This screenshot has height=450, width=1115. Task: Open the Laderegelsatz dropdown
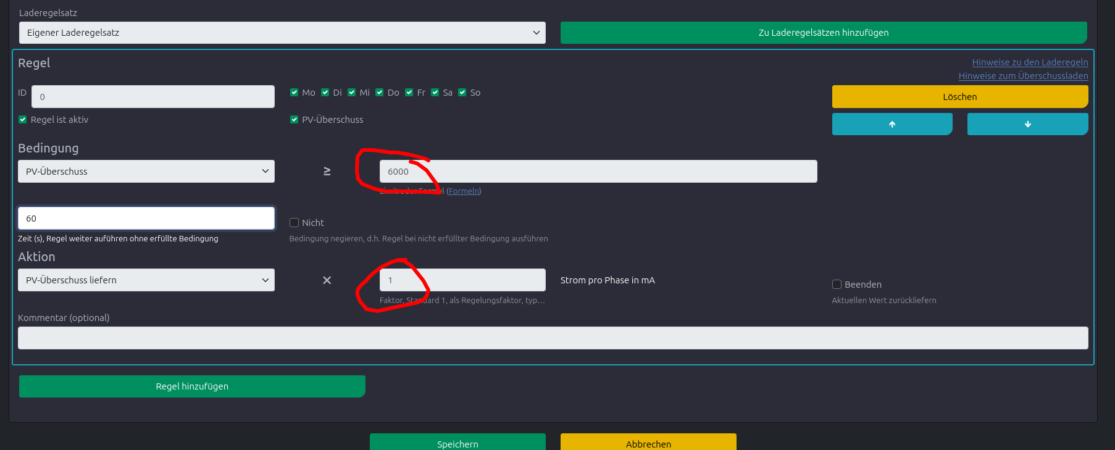[282, 33]
